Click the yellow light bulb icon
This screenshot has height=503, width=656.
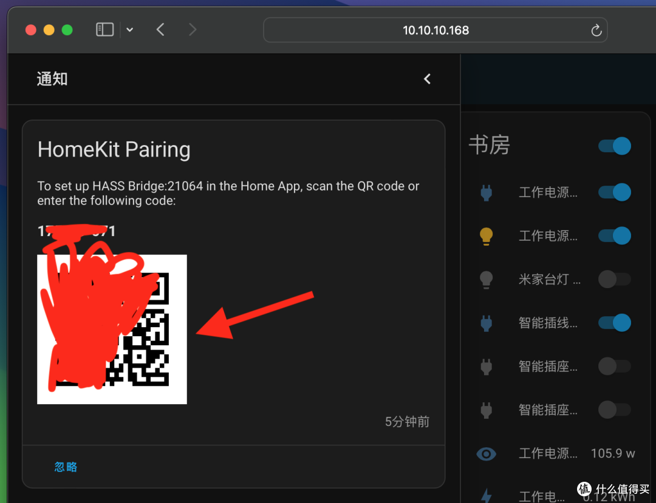click(486, 236)
